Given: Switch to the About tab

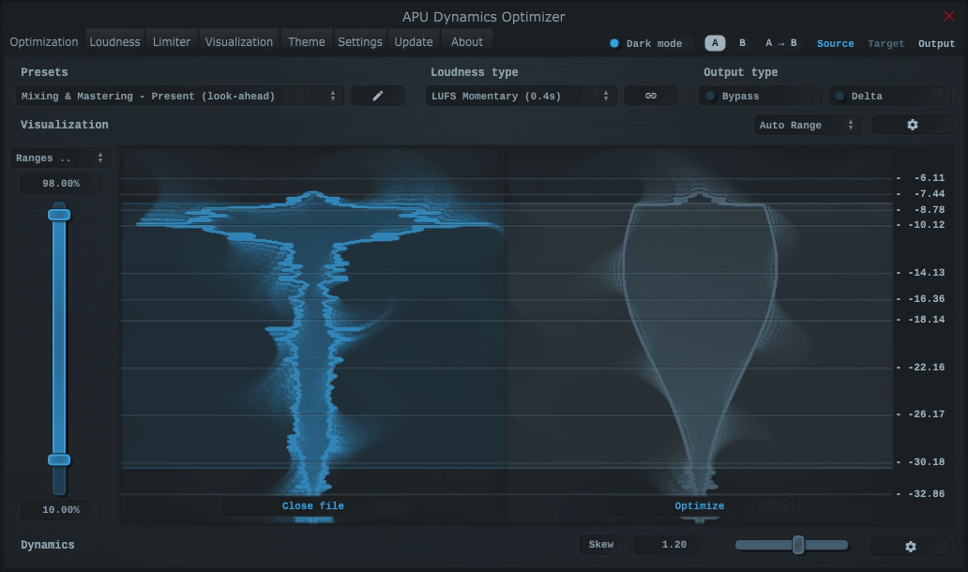Looking at the screenshot, I should [467, 42].
